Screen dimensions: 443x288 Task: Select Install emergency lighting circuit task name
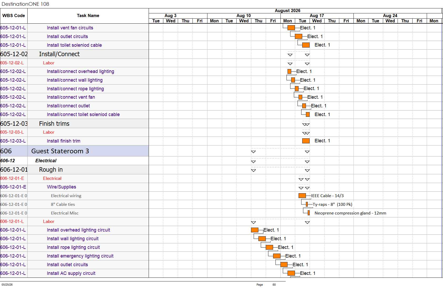tap(80, 256)
